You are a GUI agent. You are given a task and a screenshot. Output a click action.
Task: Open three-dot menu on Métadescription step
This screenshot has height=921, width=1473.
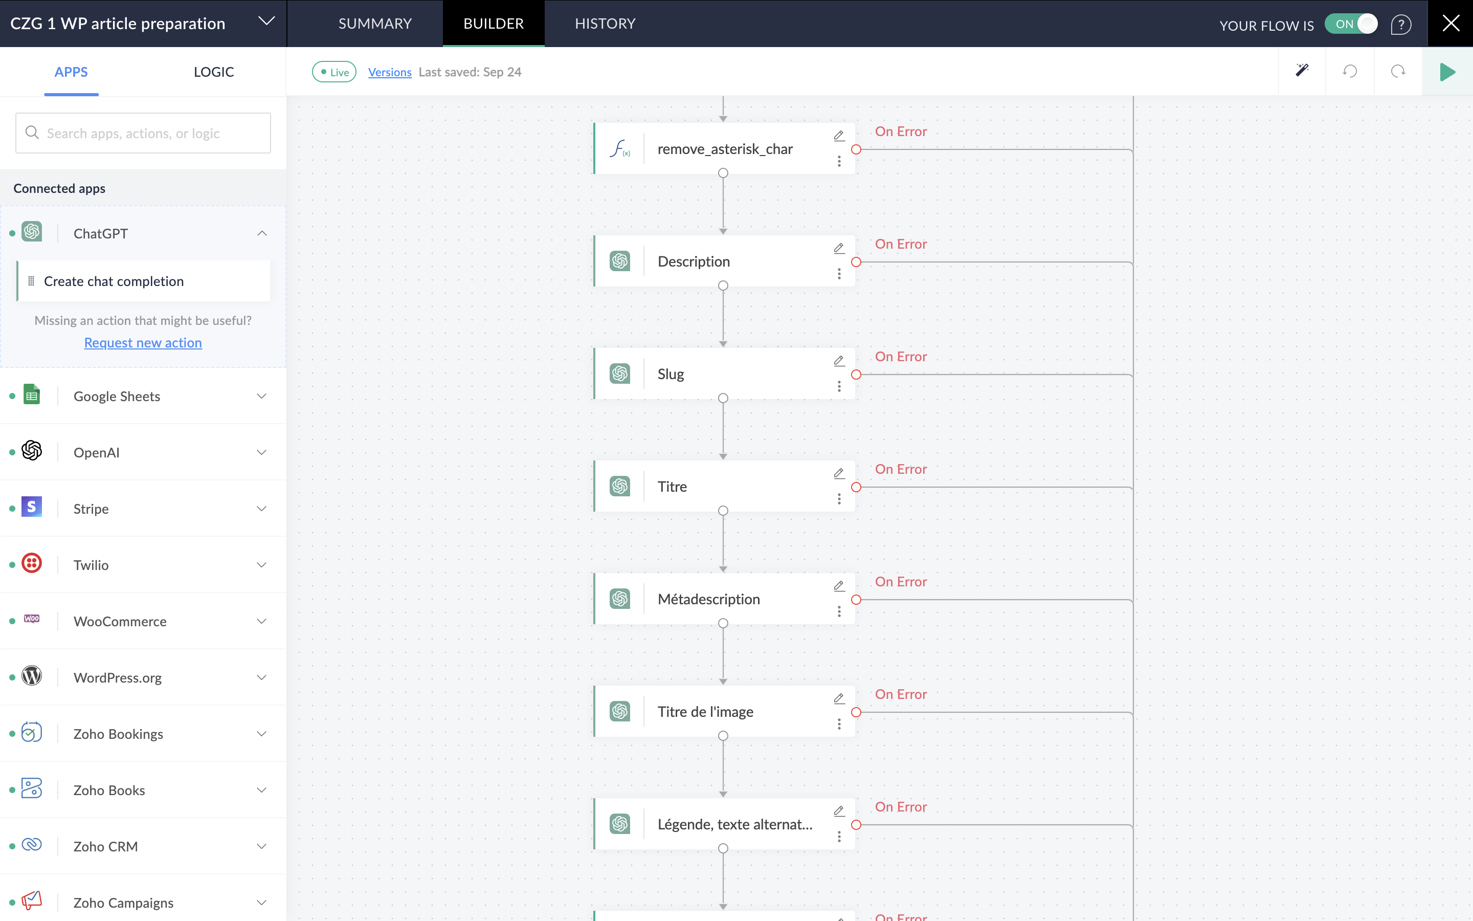[x=839, y=611]
